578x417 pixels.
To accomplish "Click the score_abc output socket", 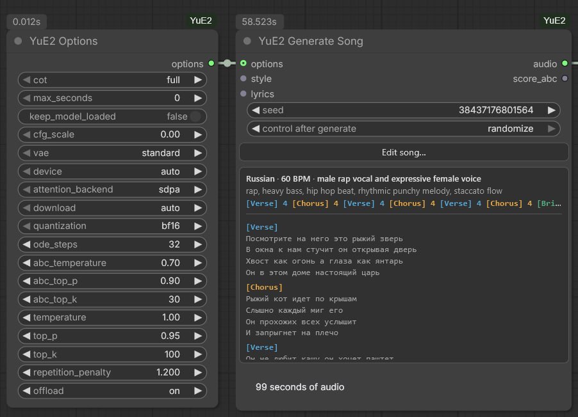I will 565,79.
